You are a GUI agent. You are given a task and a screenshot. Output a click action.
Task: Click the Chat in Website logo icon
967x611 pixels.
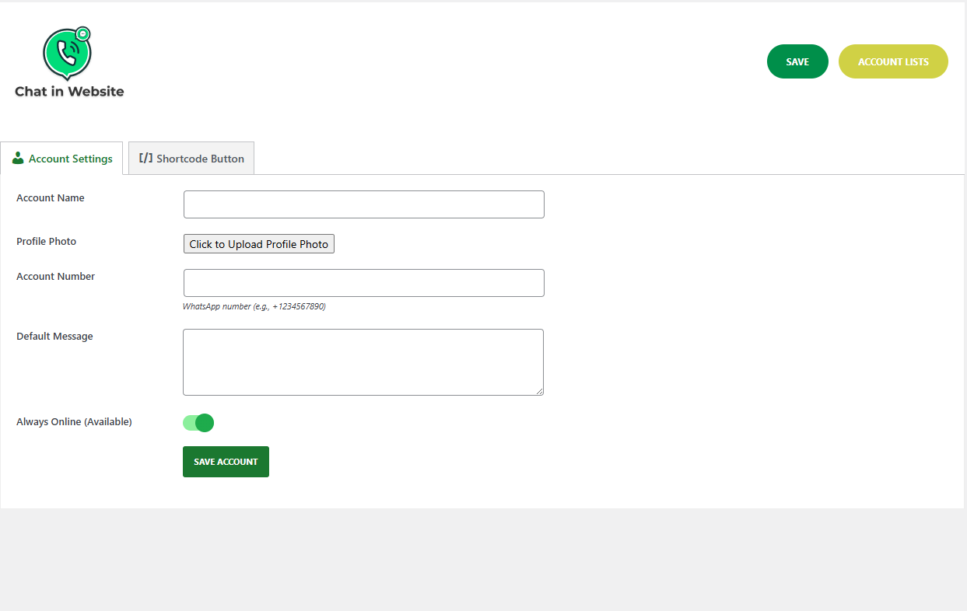(x=67, y=54)
